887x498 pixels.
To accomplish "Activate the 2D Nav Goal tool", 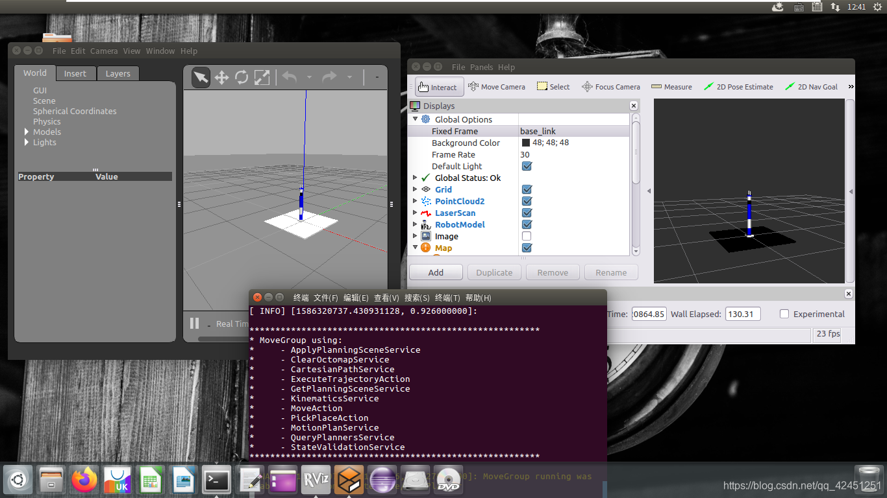I will 812,87.
